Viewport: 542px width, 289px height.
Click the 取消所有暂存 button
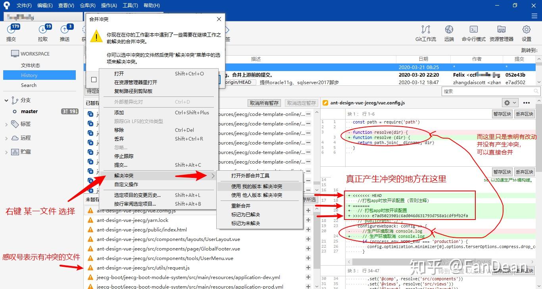point(264,103)
